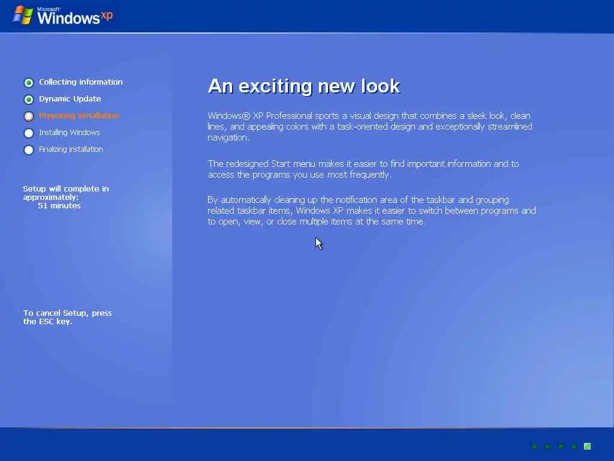Viewport: 614px width, 461px height.
Task: Click the paragraph about the redesigned Start menu
Action: coord(363,169)
